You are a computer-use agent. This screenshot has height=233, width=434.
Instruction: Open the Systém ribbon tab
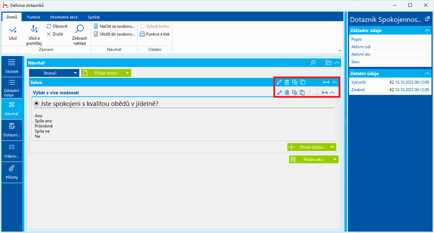click(x=94, y=17)
